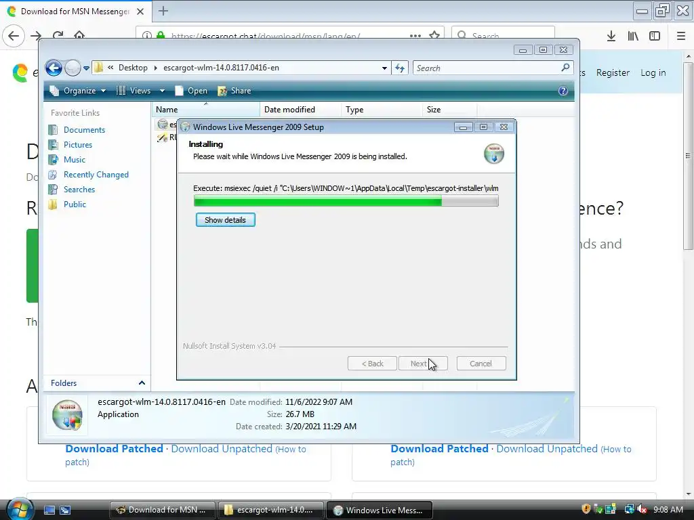This screenshot has width=694, height=520.
Task: Click Log in link on page
Action: click(653, 72)
